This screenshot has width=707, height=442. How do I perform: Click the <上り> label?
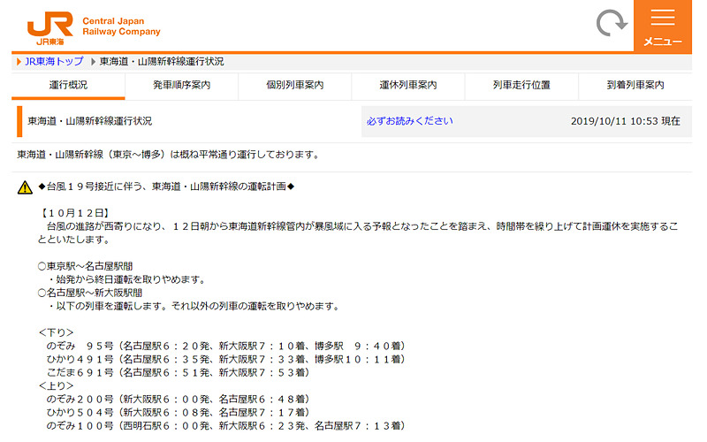pos(56,386)
